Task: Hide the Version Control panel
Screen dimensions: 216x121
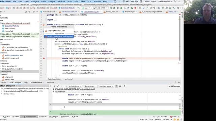Action: pos(179,82)
